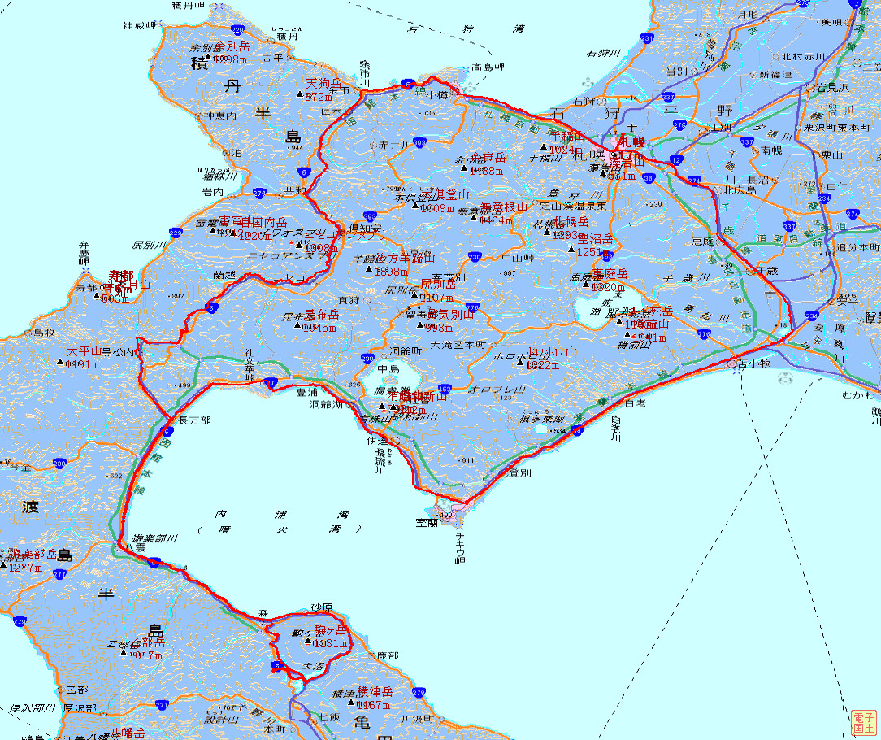This screenshot has height=740, width=881.
Task: Click the 古平 town label
Action: tap(274, 58)
